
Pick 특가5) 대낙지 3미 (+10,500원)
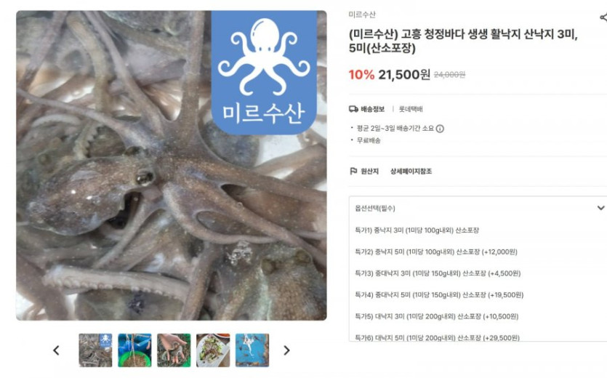point(437,316)
